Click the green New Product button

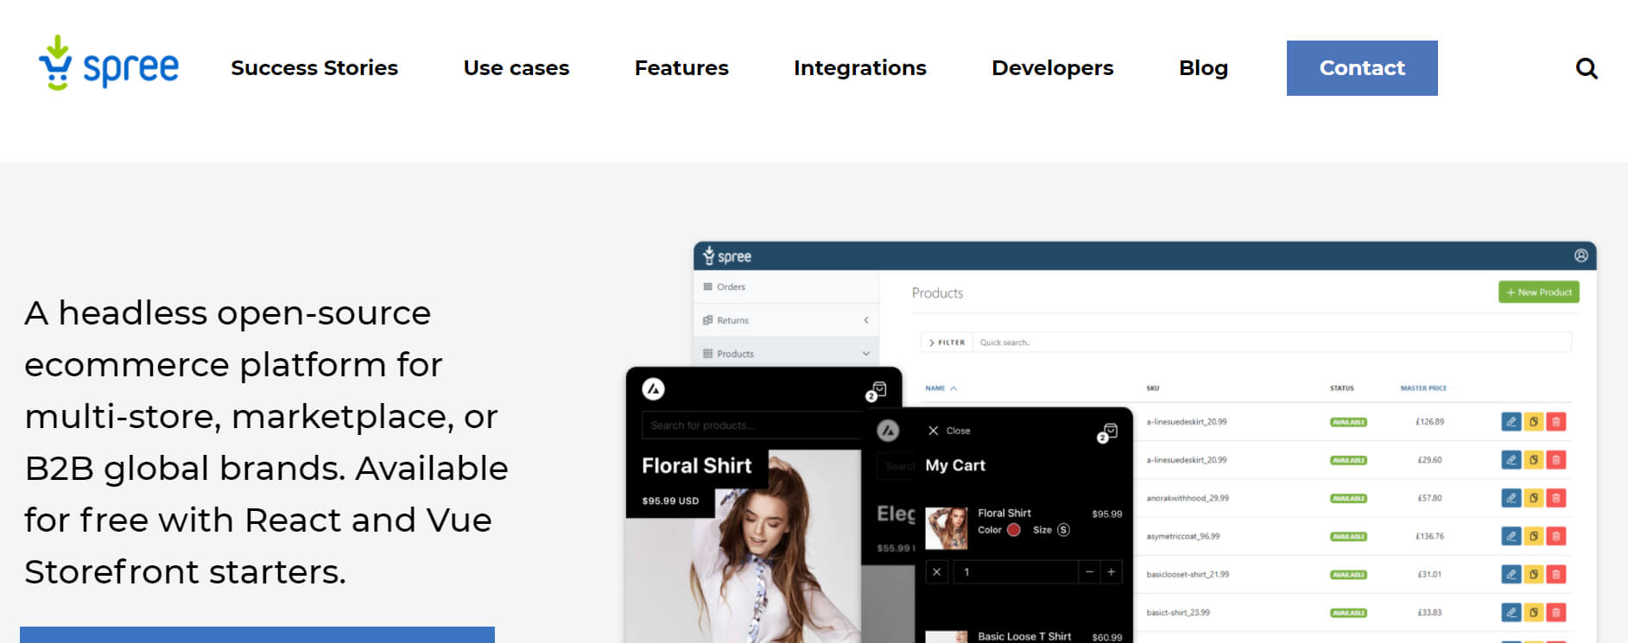(x=1538, y=293)
